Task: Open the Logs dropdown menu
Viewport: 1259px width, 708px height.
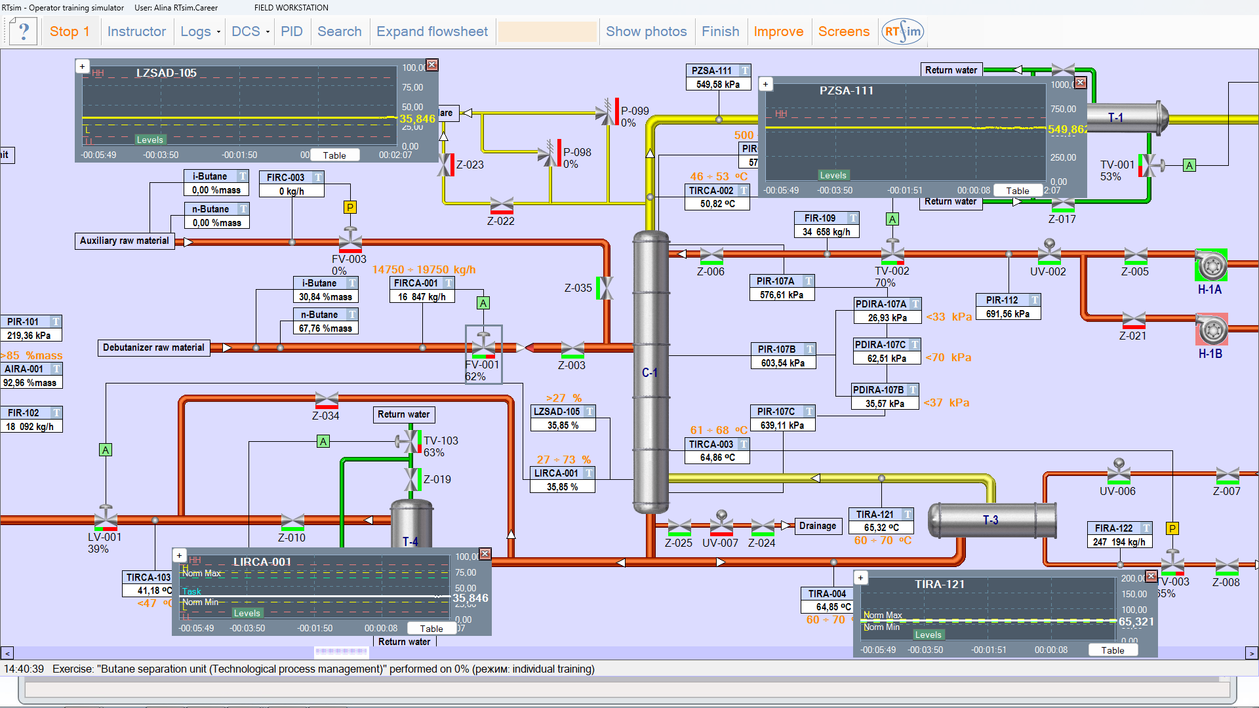Action: (x=200, y=31)
